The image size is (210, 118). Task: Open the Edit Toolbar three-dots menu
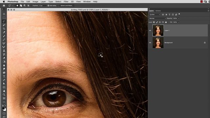(4, 102)
